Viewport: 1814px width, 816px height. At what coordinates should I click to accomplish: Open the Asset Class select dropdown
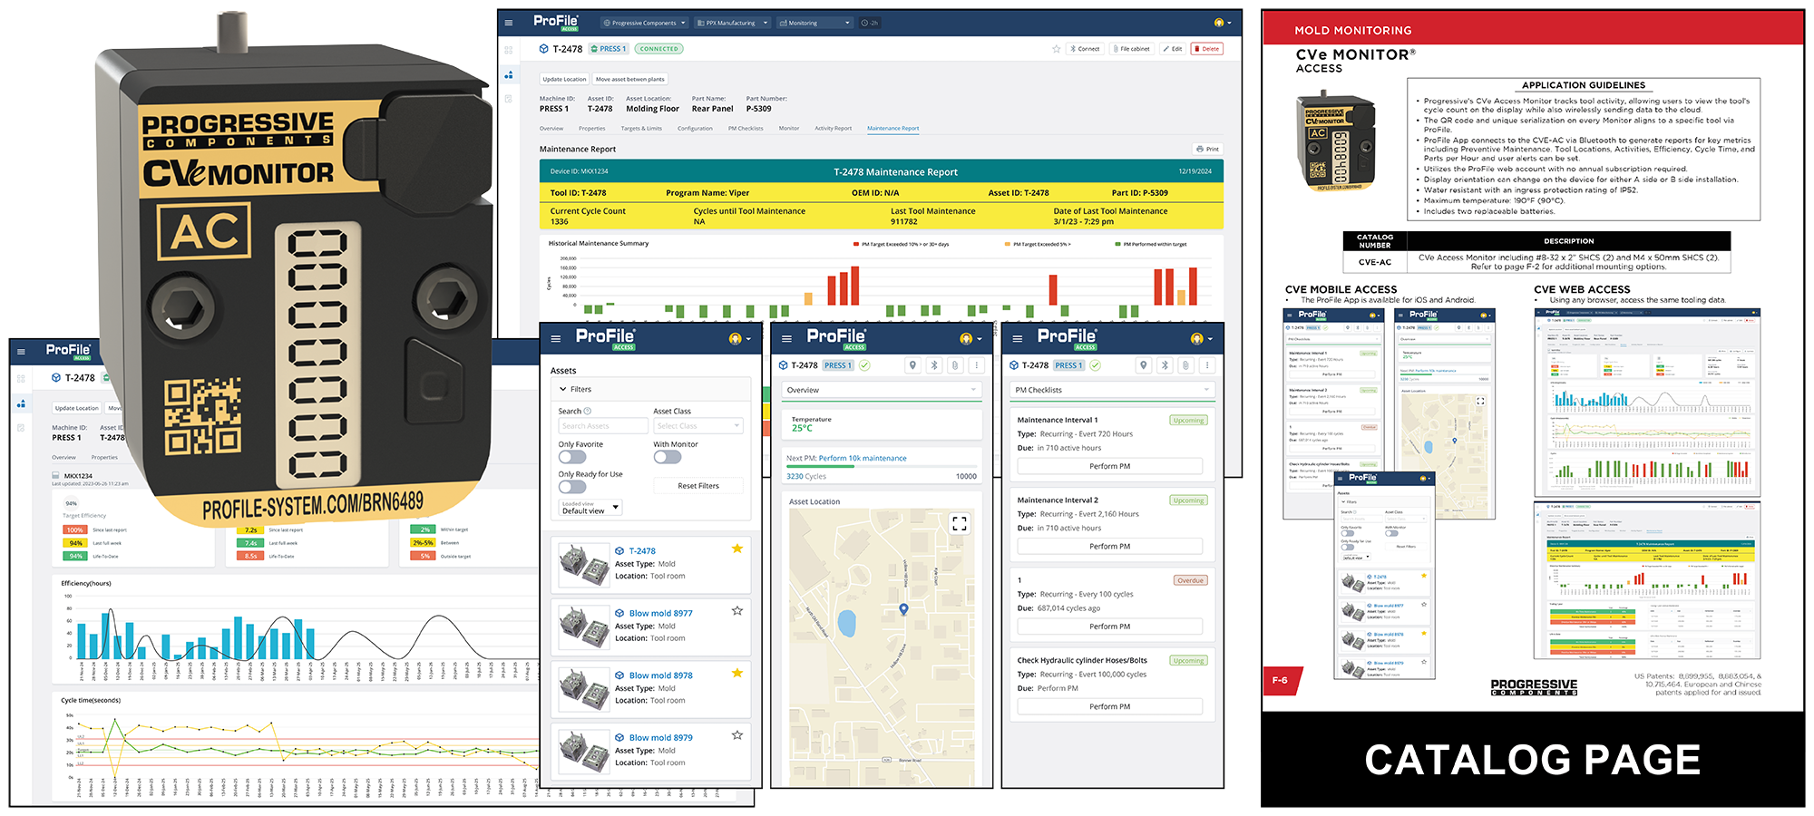click(697, 426)
